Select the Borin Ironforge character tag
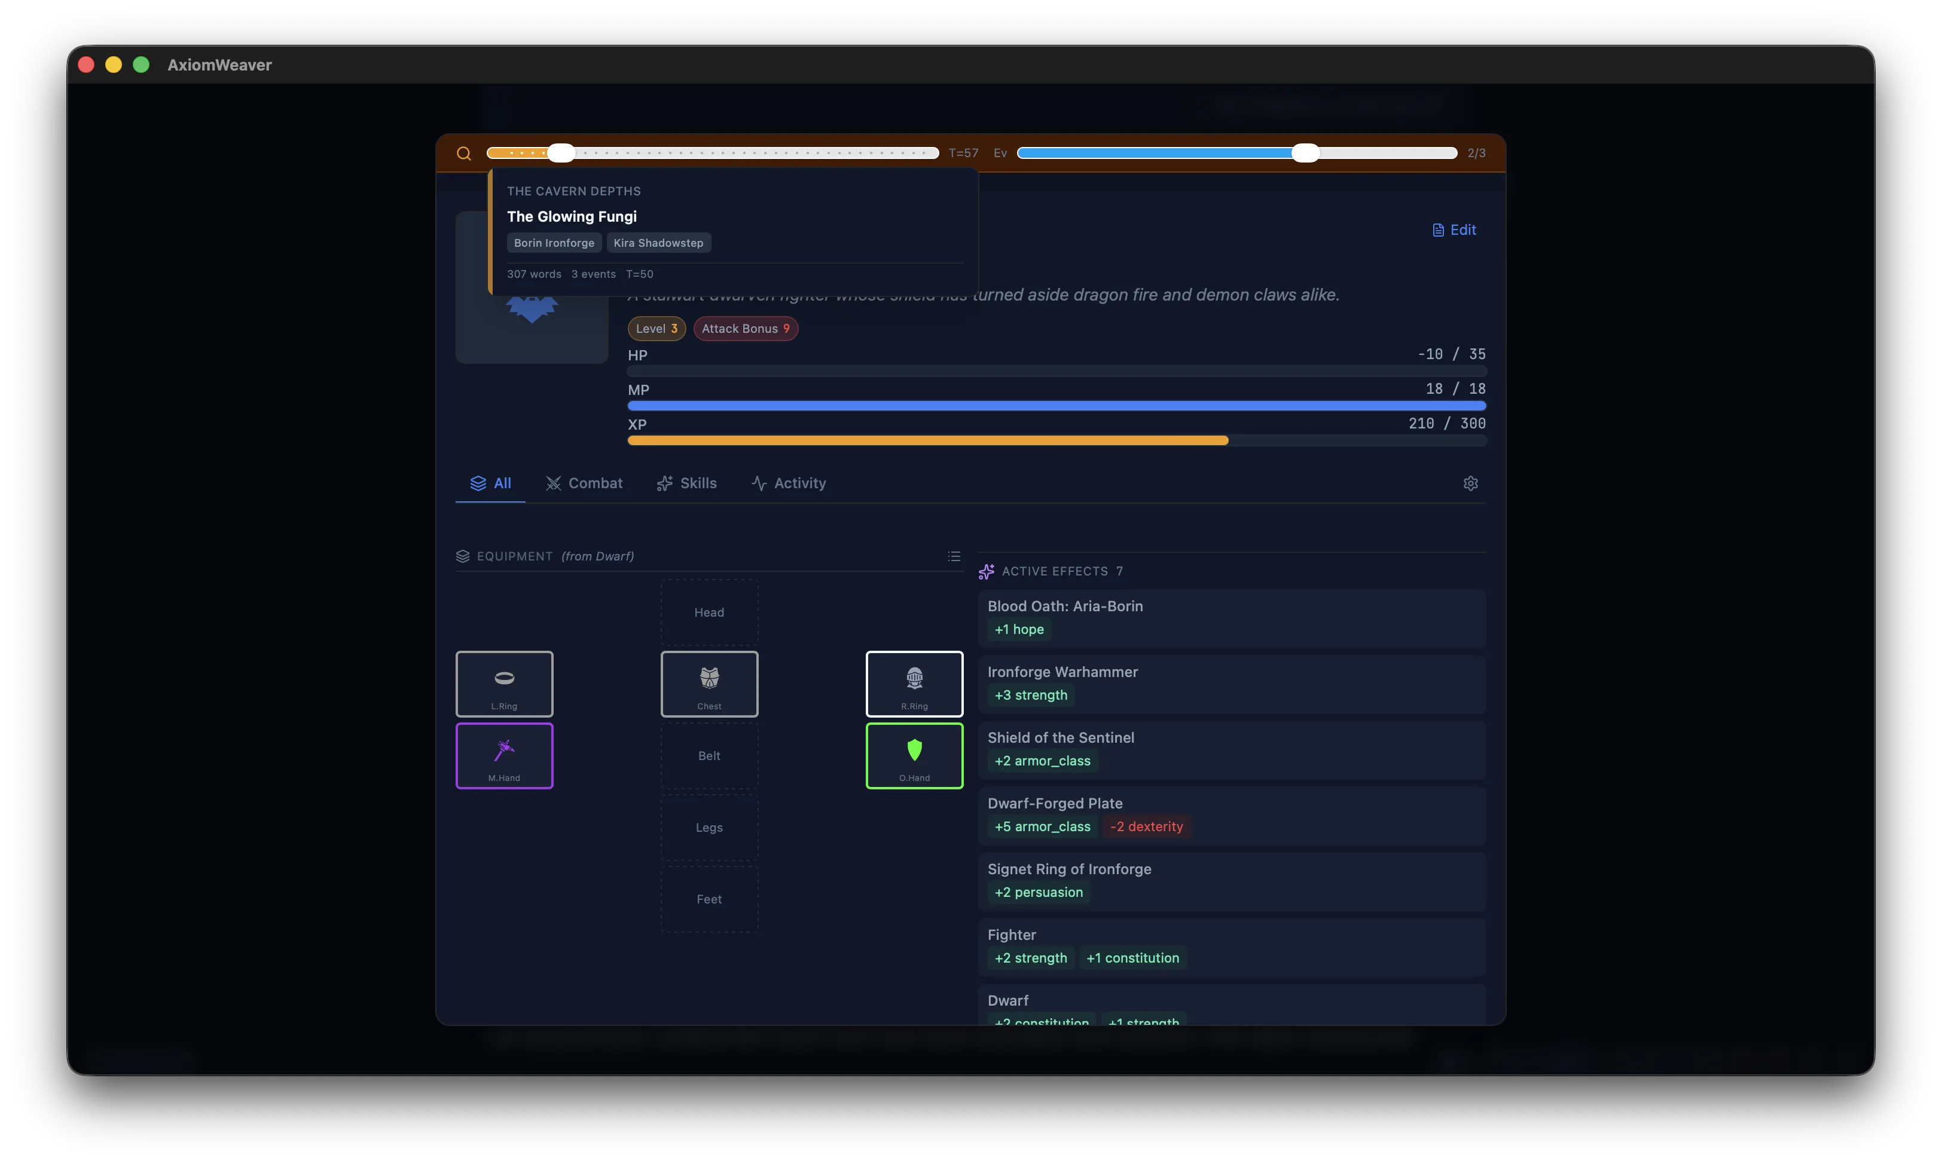The width and height of the screenshot is (1942, 1164). 553,243
